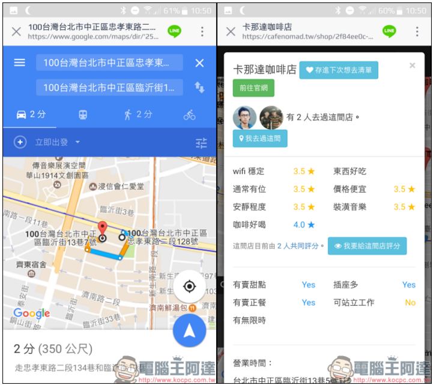Open the Google Maps hamburger menu
Image resolution: width=433 pixels, height=385 pixels.
coord(20,63)
